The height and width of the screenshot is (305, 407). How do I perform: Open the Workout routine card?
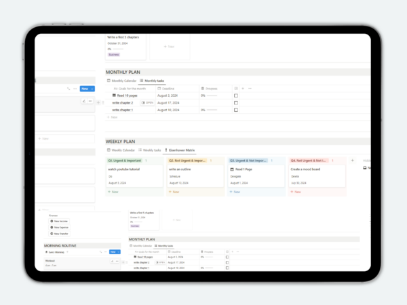tap(82, 263)
